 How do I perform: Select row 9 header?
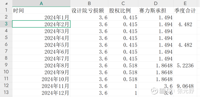click(6, 65)
